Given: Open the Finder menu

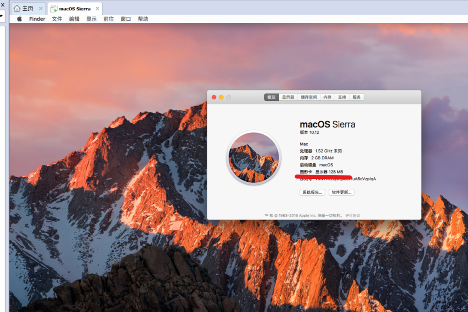Looking at the screenshot, I should point(37,19).
